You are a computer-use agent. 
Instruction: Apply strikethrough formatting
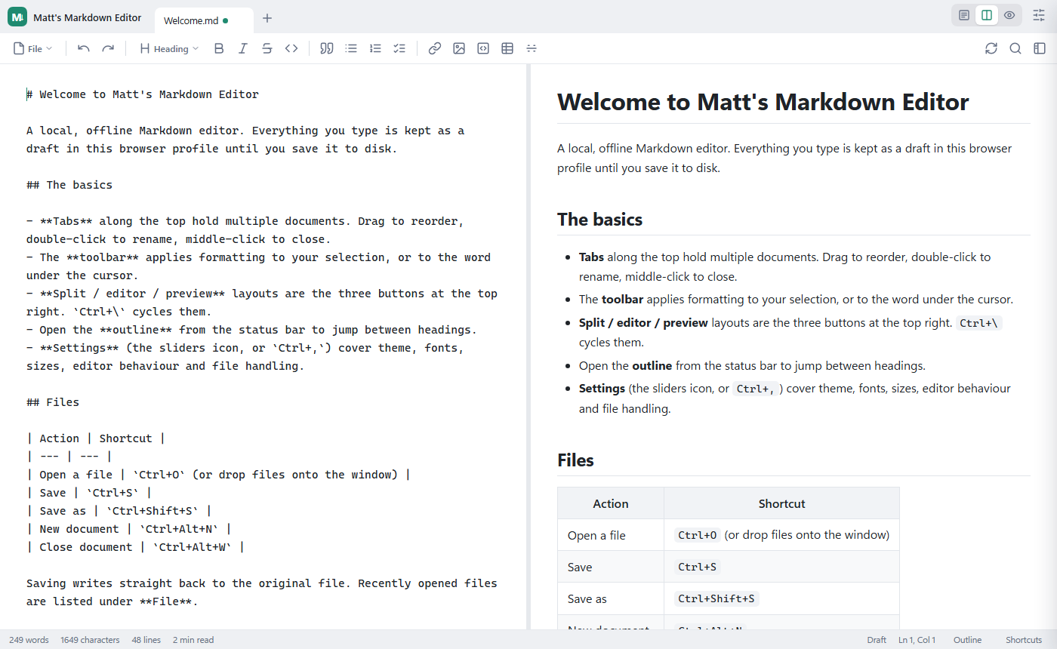pyautogui.click(x=267, y=48)
